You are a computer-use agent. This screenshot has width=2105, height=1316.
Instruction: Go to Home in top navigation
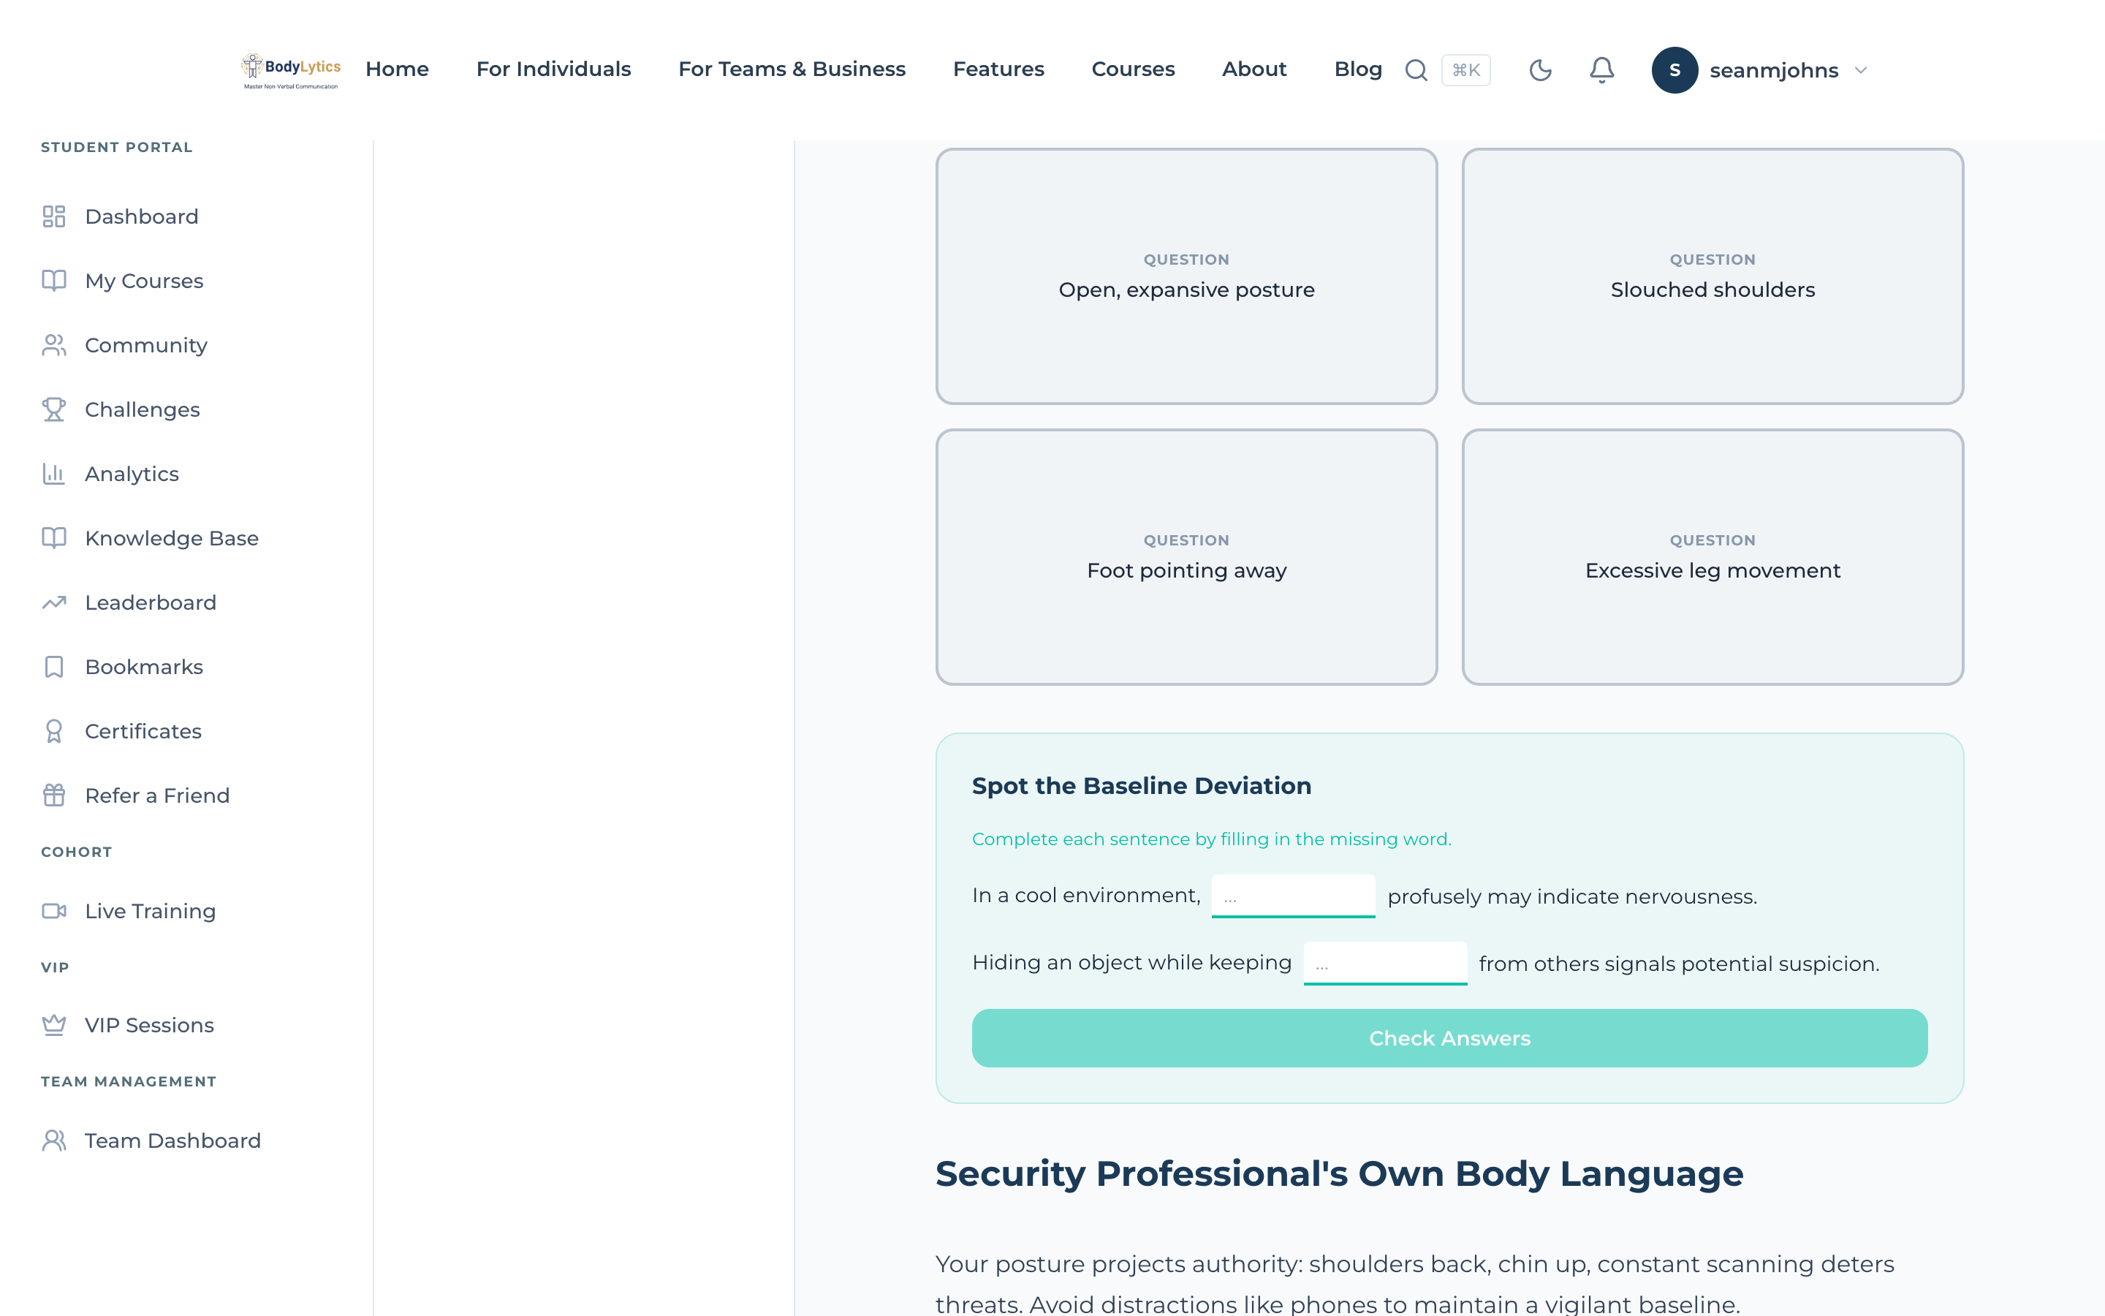pyautogui.click(x=397, y=69)
